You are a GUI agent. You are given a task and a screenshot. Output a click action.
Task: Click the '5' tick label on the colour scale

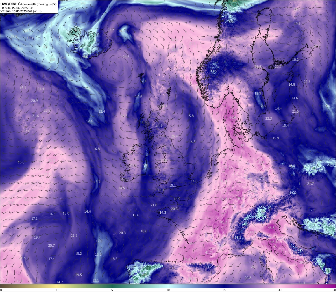coord(112,290)
